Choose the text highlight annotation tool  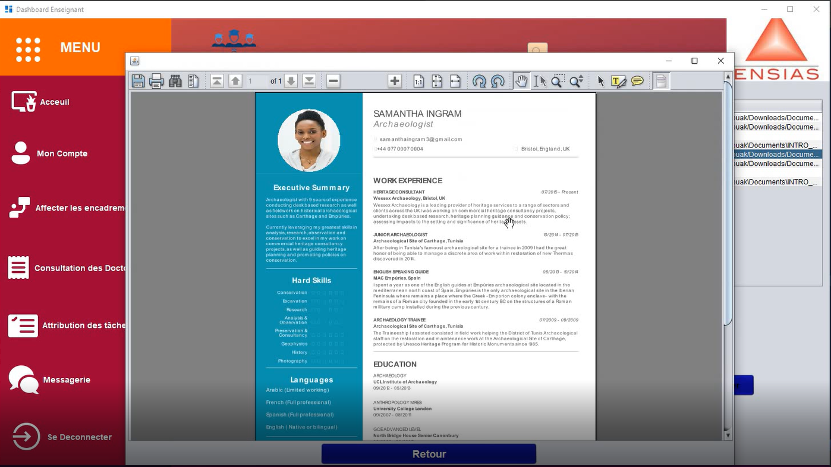619,82
